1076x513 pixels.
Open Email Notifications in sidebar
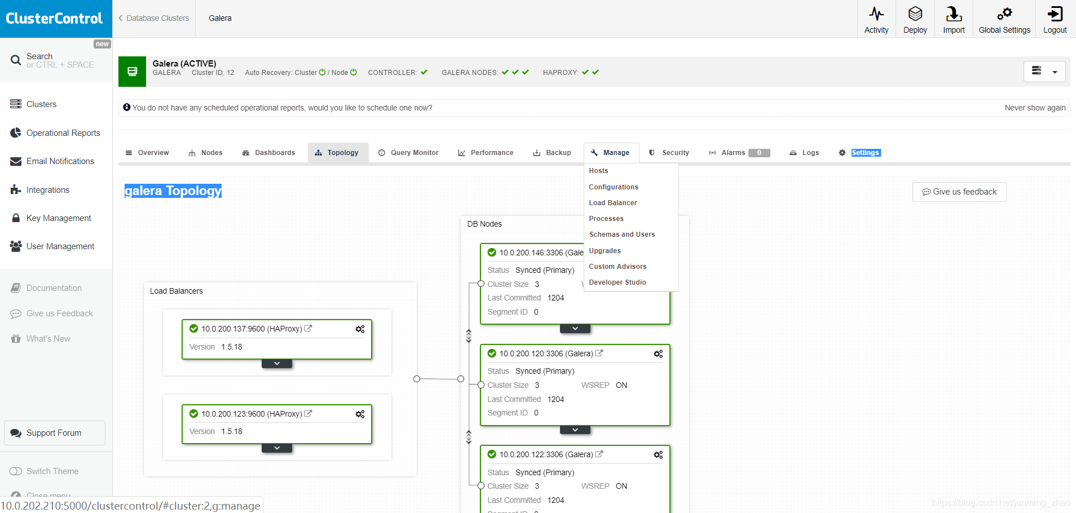52,161
